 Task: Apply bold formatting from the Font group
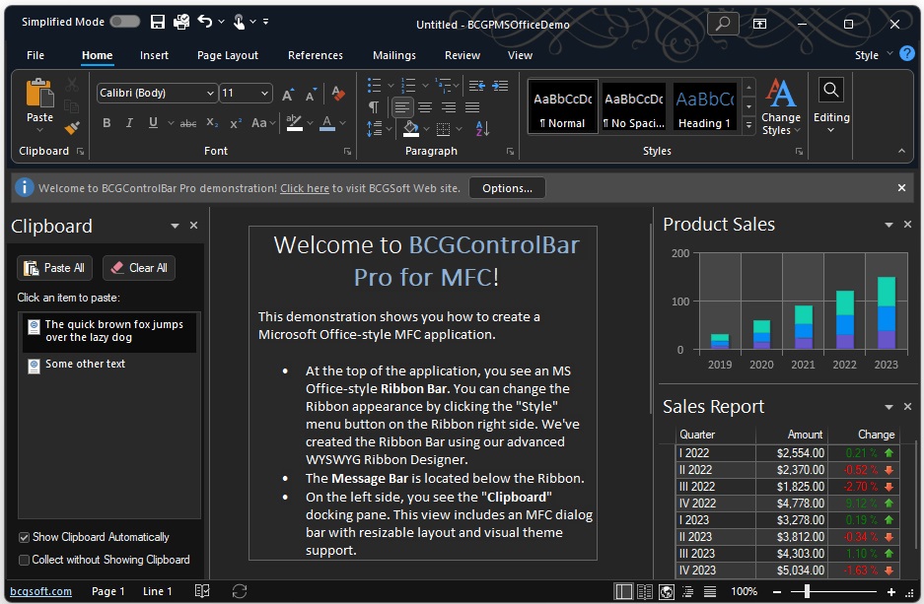pos(107,123)
